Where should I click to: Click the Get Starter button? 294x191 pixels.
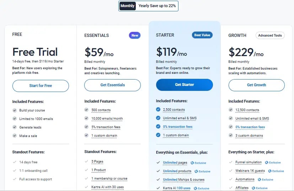click(184, 84)
